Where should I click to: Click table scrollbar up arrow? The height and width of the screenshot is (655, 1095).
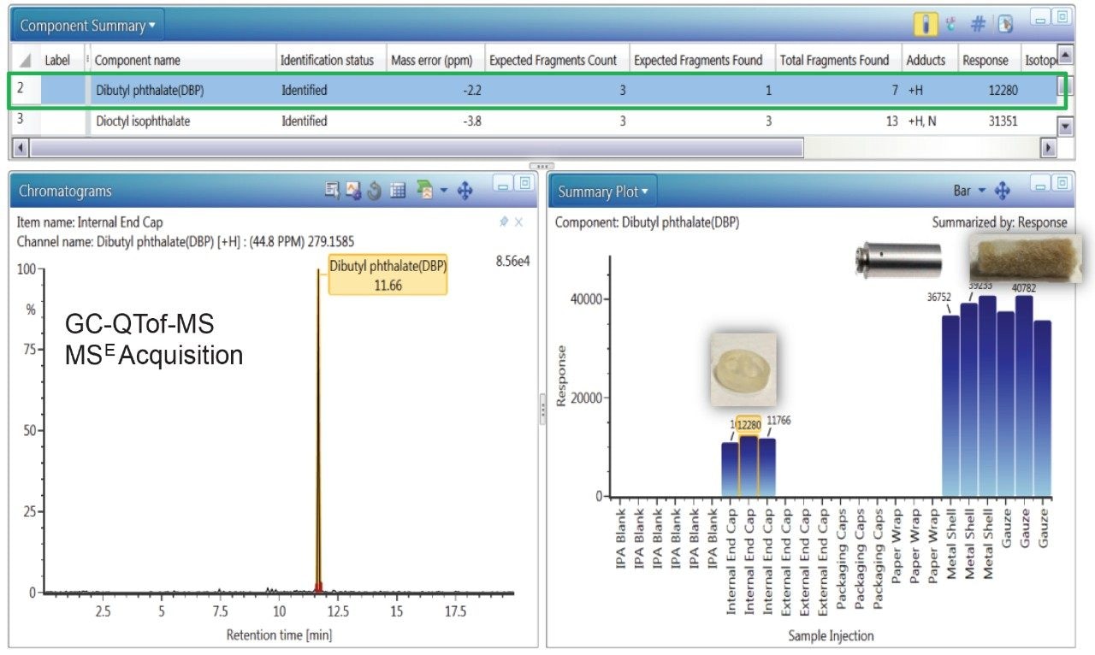pyautogui.click(x=1065, y=55)
